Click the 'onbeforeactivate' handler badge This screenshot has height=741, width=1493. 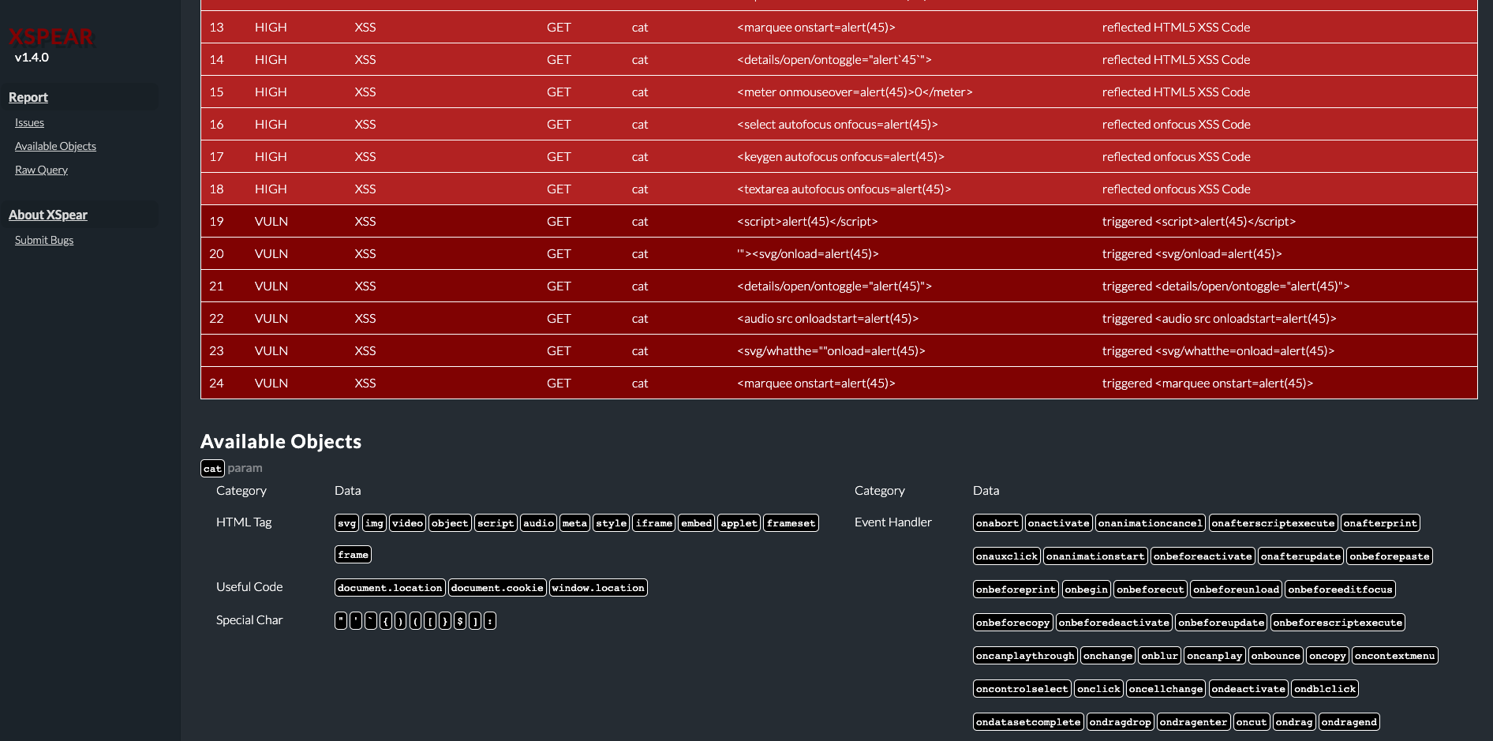point(1203,556)
